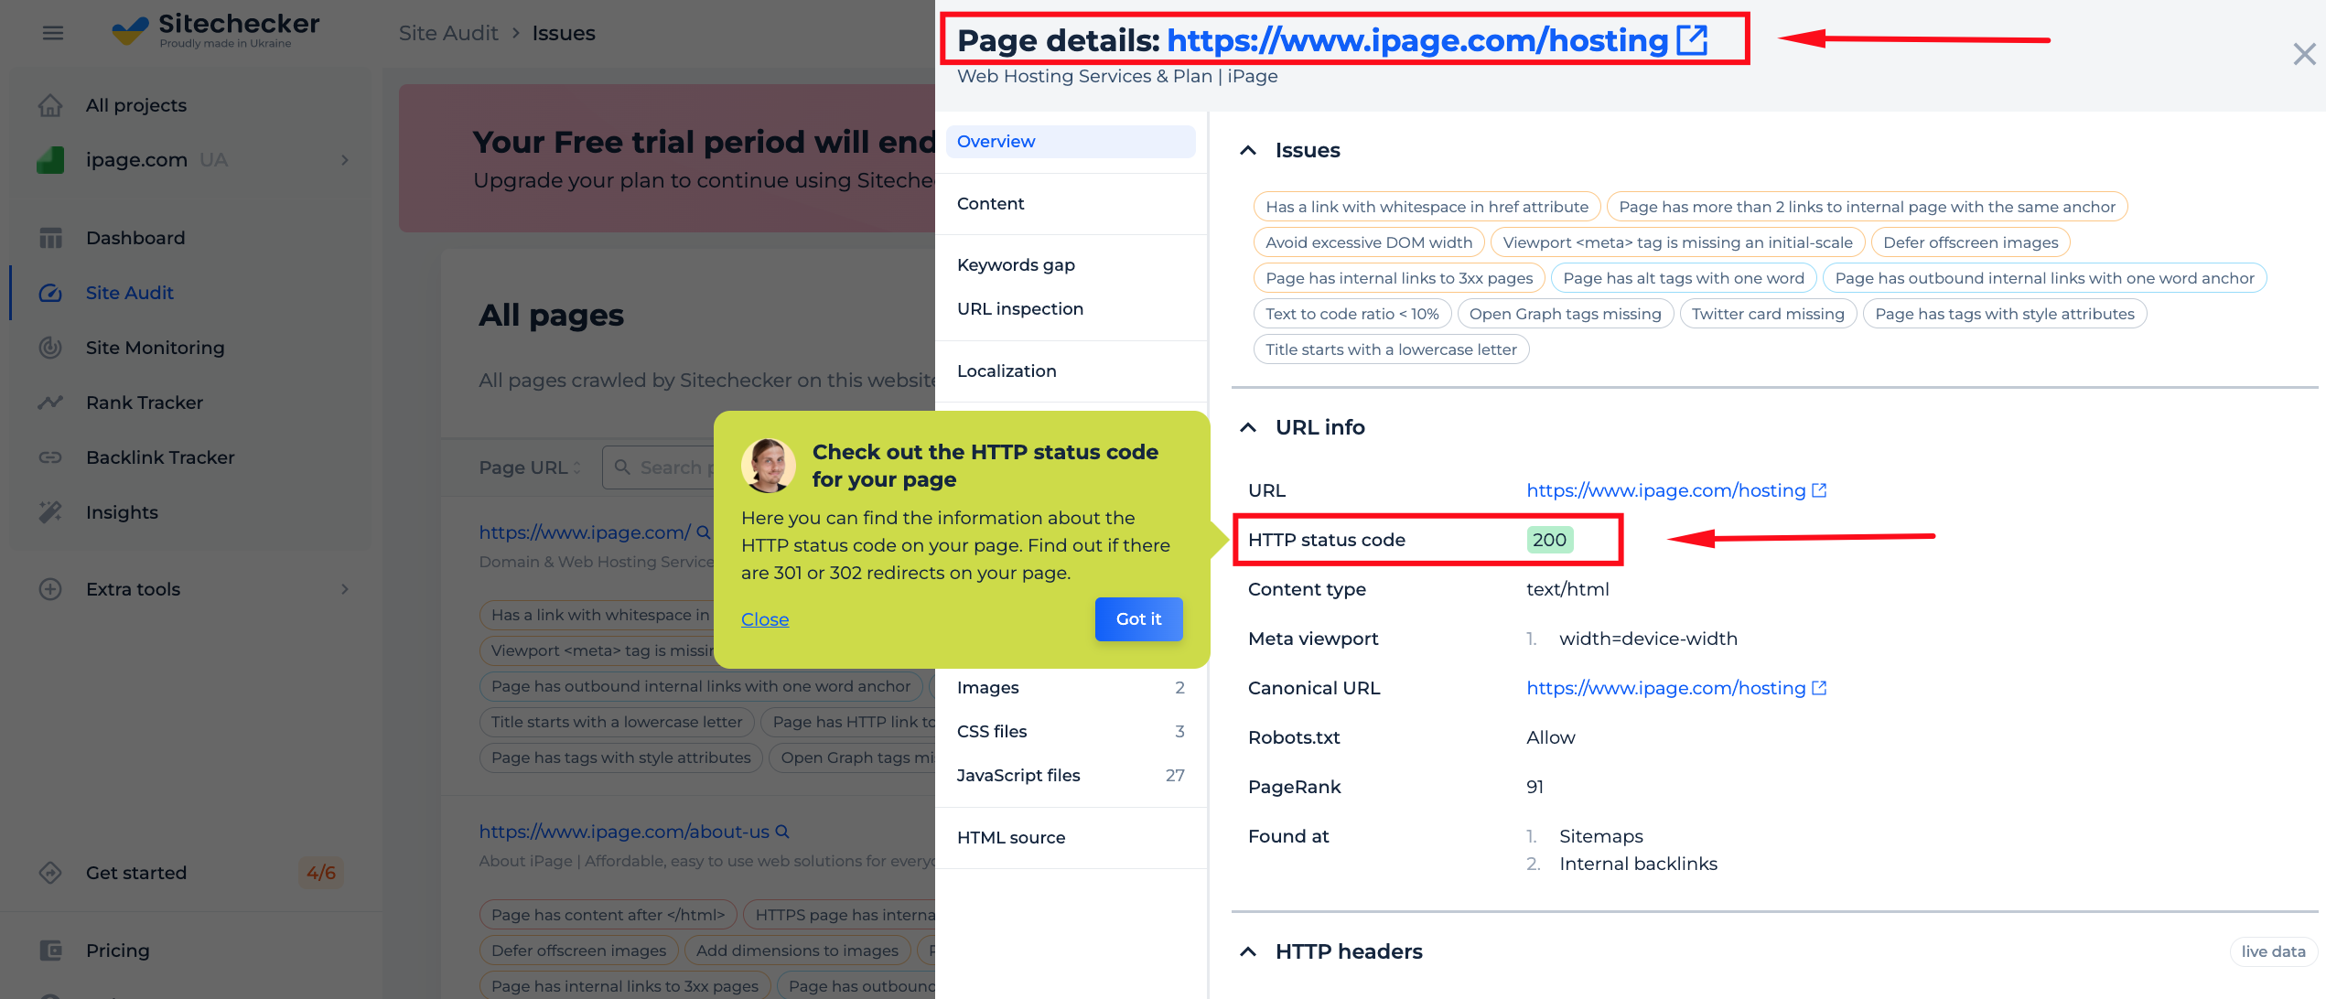Click the Search pages input field
2326x999 pixels.
click(659, 467)
